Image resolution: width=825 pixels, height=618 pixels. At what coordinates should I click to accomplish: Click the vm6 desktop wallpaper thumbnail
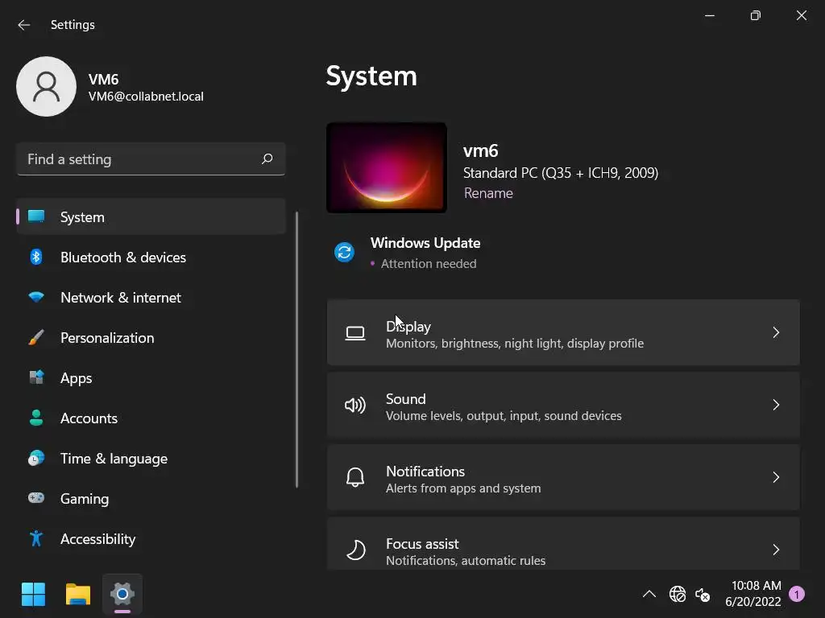[386, 167]
